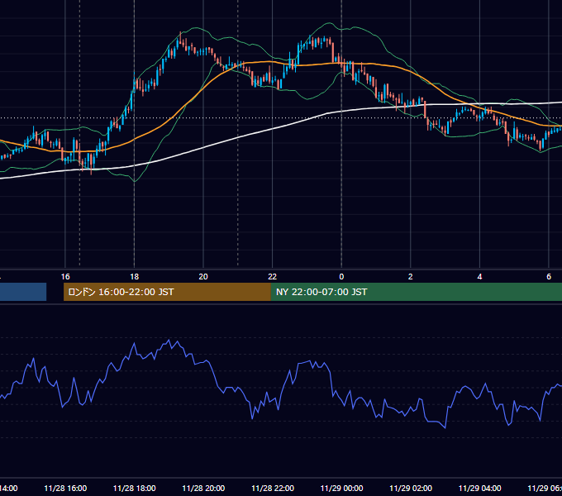Click the 11/28 16:00 time label
The image size is (562, 496).
(x=65, y=488)
